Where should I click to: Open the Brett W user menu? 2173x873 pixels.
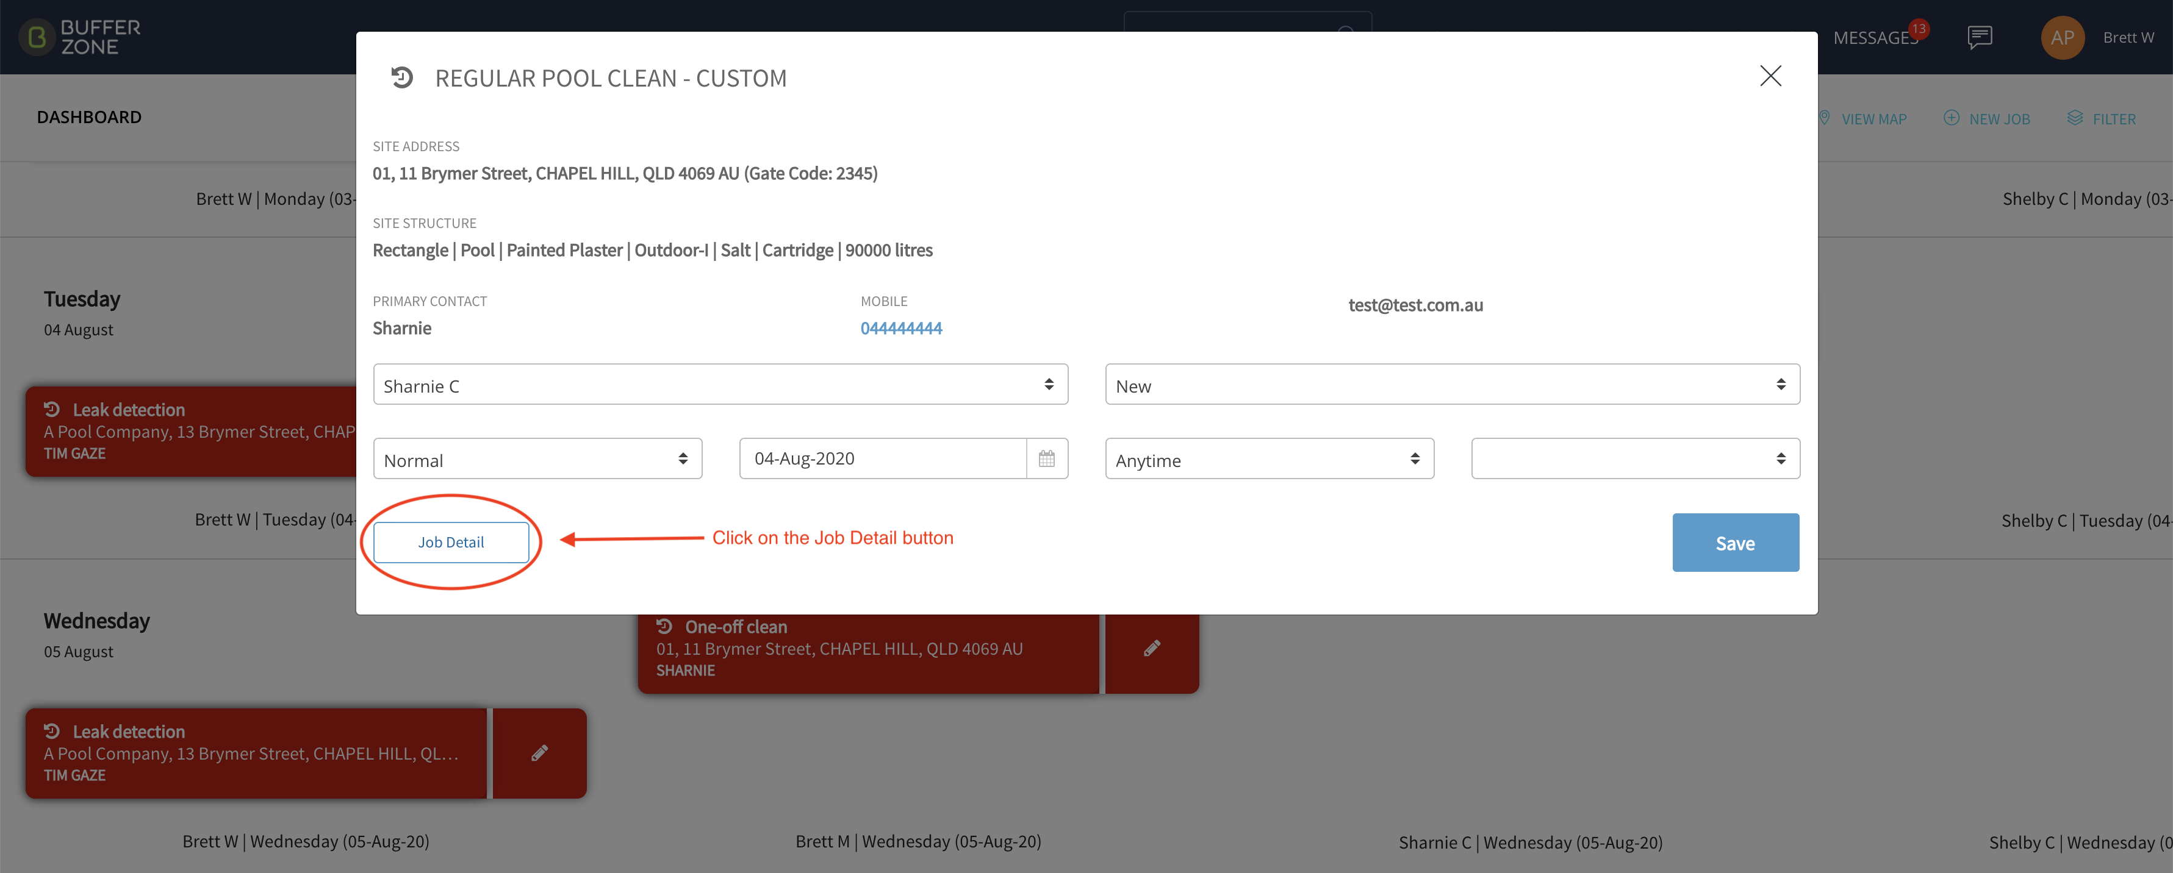point(2128,37)
